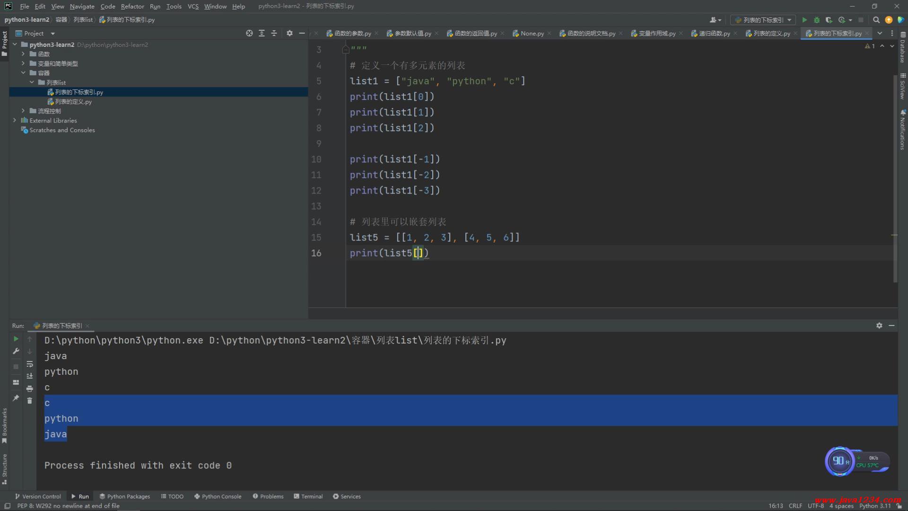Screen dimensions: 908x511
Task: Toggle soft-wrap in Run output
Action: tap(30, 364)
